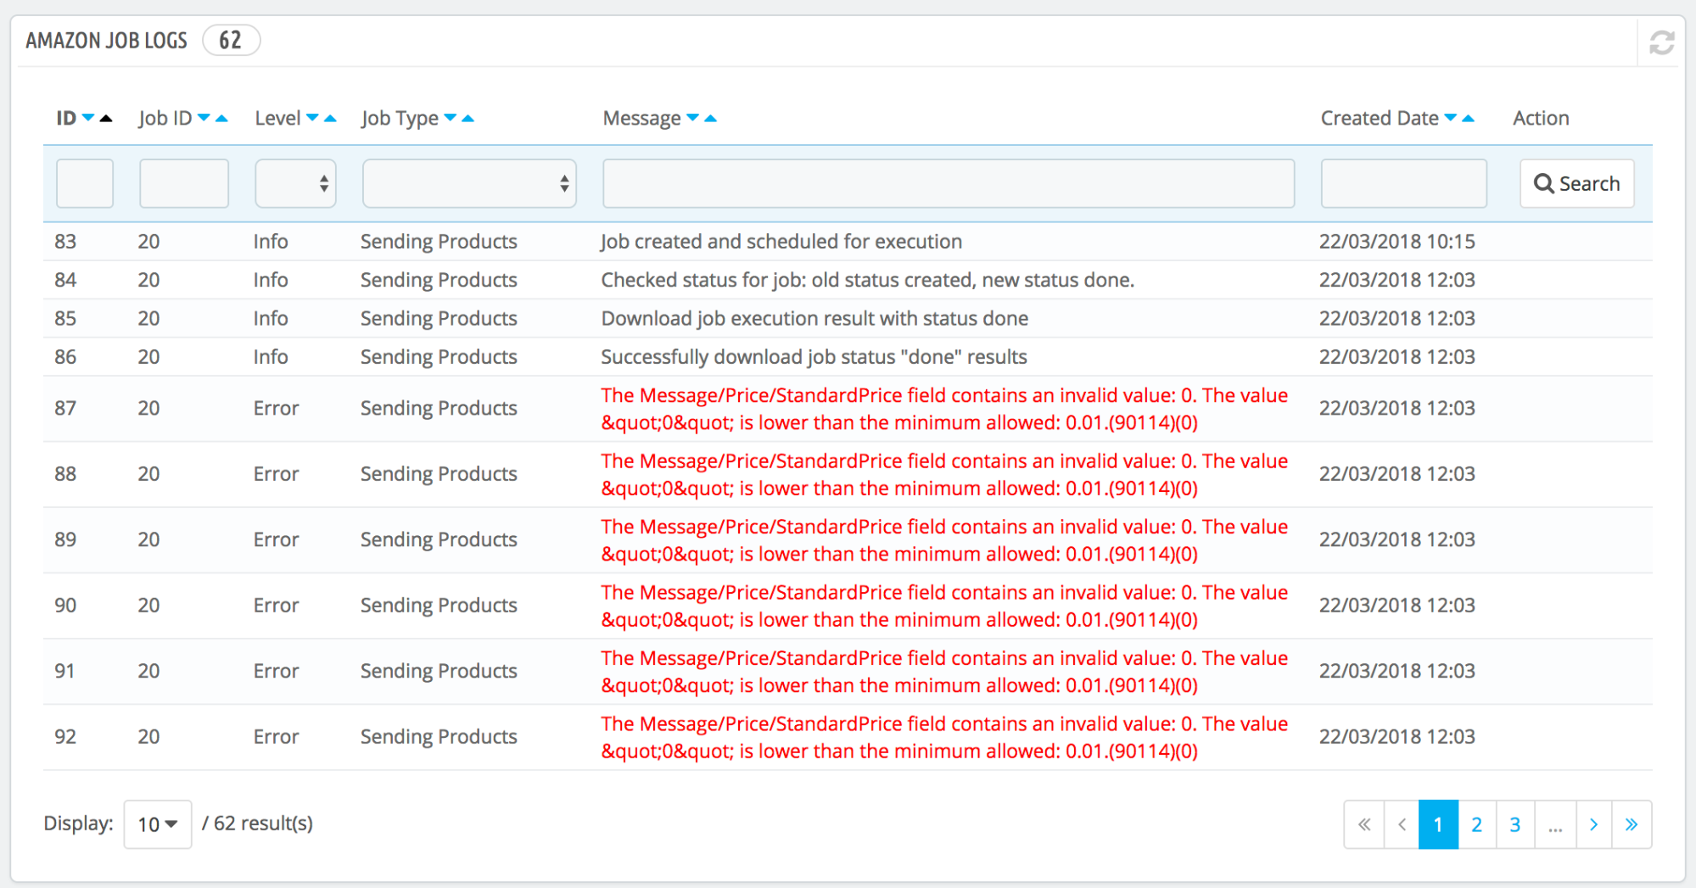Viewport: 1696px width, 888px height.
Task: Open the Display count dropdown showing 10
Action: pos(158,824)
